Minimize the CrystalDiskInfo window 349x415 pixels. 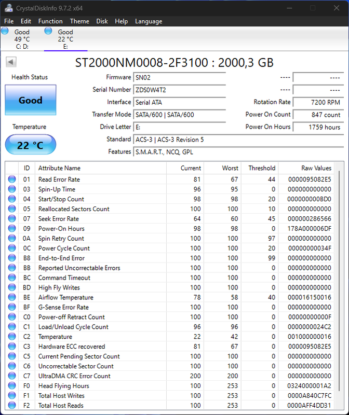289,8
